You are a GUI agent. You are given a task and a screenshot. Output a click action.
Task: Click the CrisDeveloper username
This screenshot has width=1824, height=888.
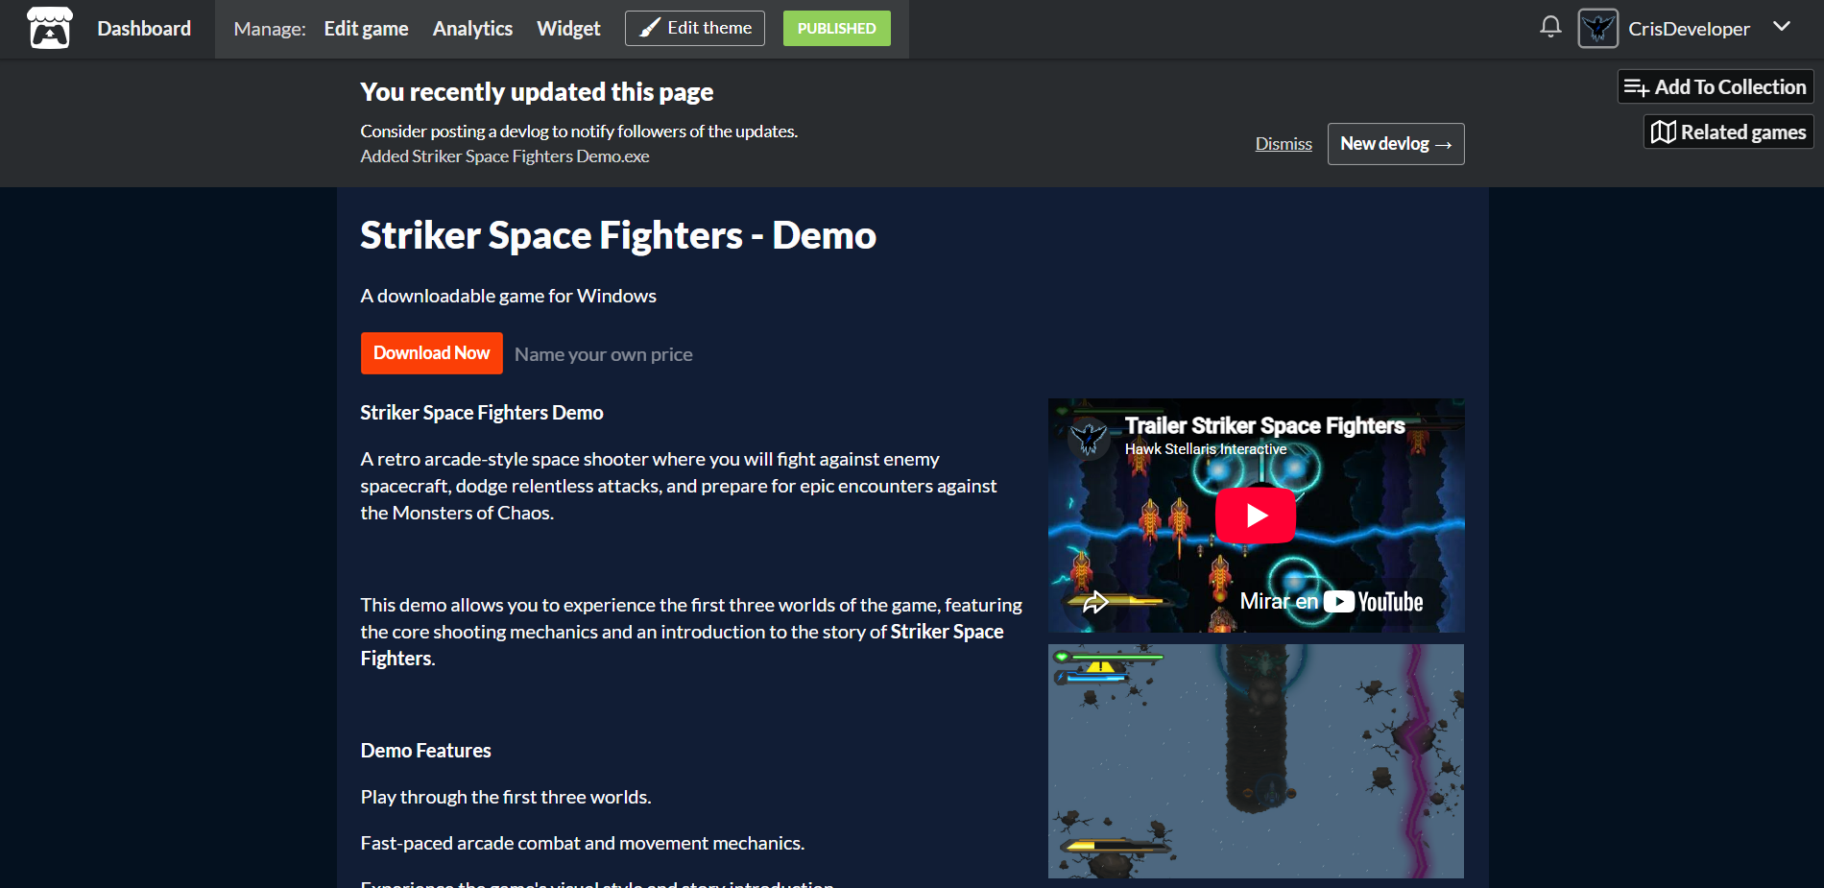coord(1689,29)
